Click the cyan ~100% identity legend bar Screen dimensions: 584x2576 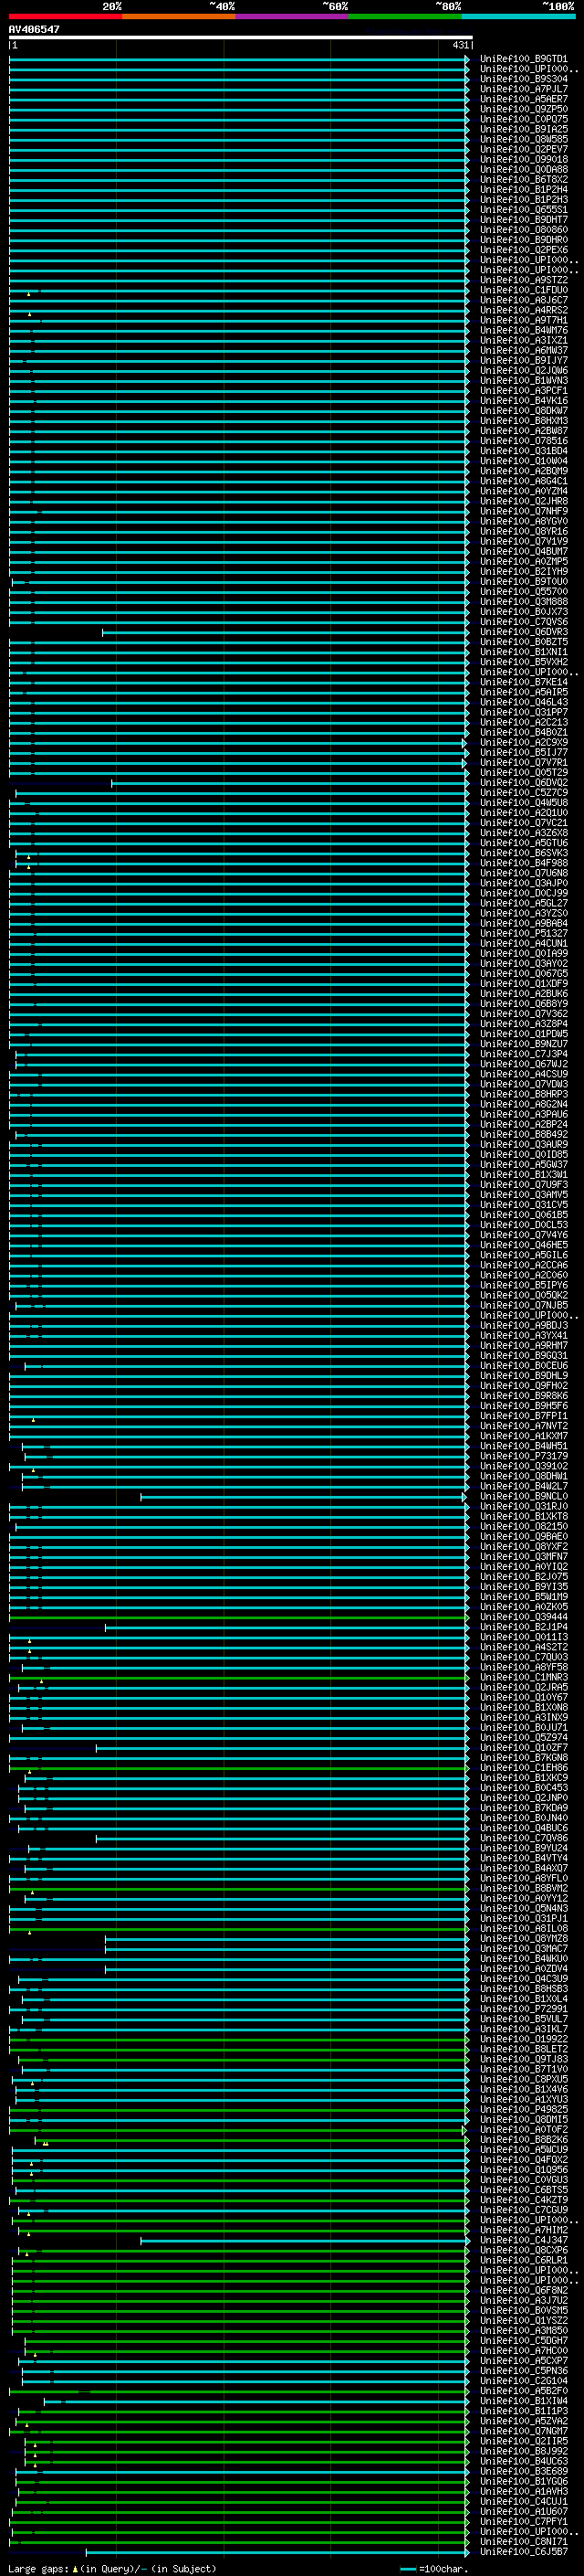pos(518,16)
